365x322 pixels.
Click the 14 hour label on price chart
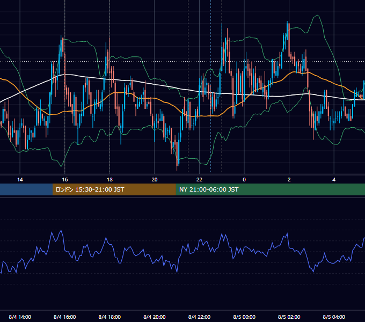(x=20, y=180)
